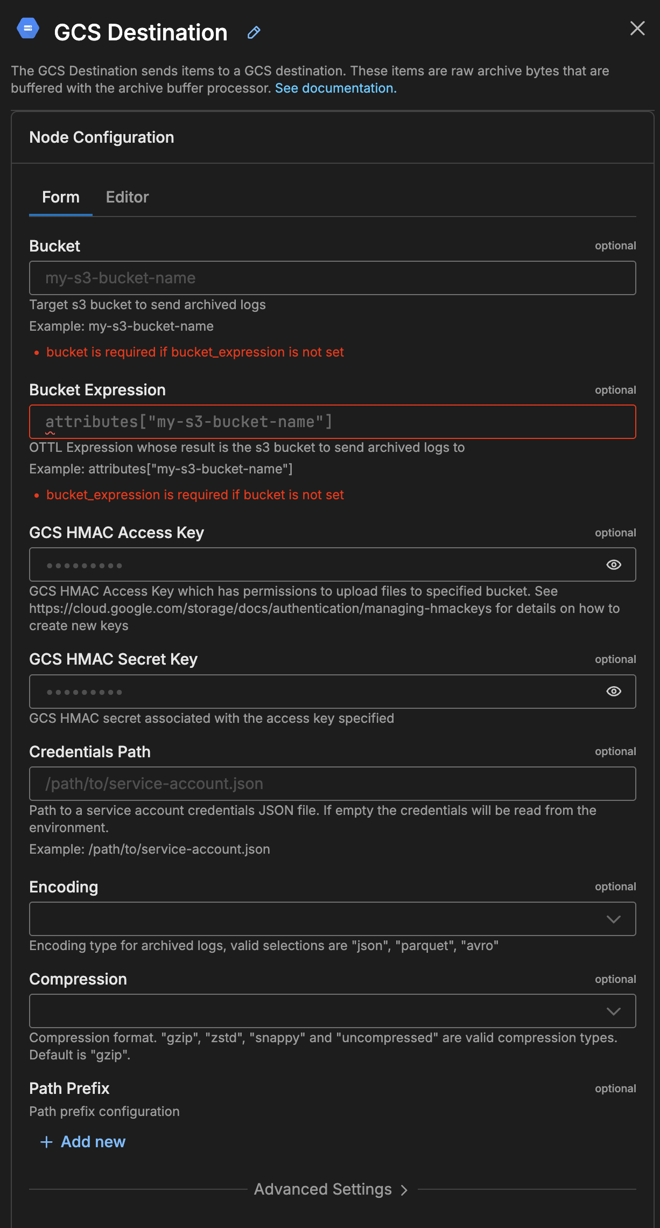
Task: Add new Path Prefix entry
Action: 93,1142
